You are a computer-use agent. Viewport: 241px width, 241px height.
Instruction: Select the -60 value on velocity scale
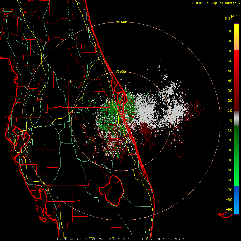[x=229, y=180]
